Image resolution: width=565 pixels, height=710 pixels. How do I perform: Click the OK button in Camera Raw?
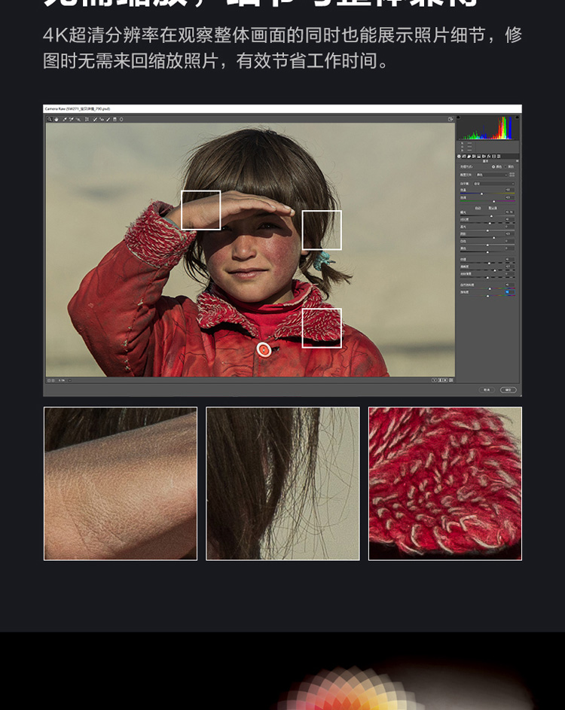pyautogui.click(x=508, y=390)
